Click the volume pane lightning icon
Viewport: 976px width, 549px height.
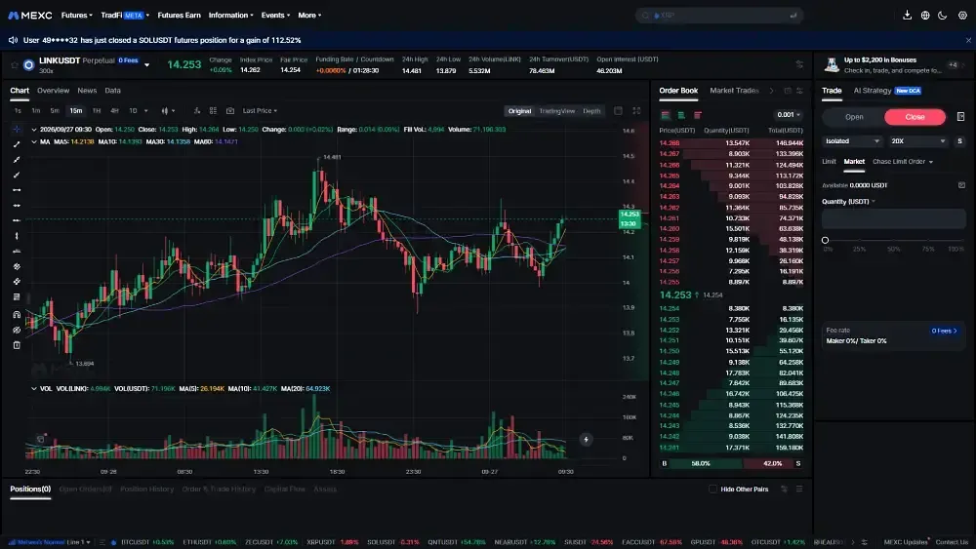pyautogui.click(x=586, y=440)
